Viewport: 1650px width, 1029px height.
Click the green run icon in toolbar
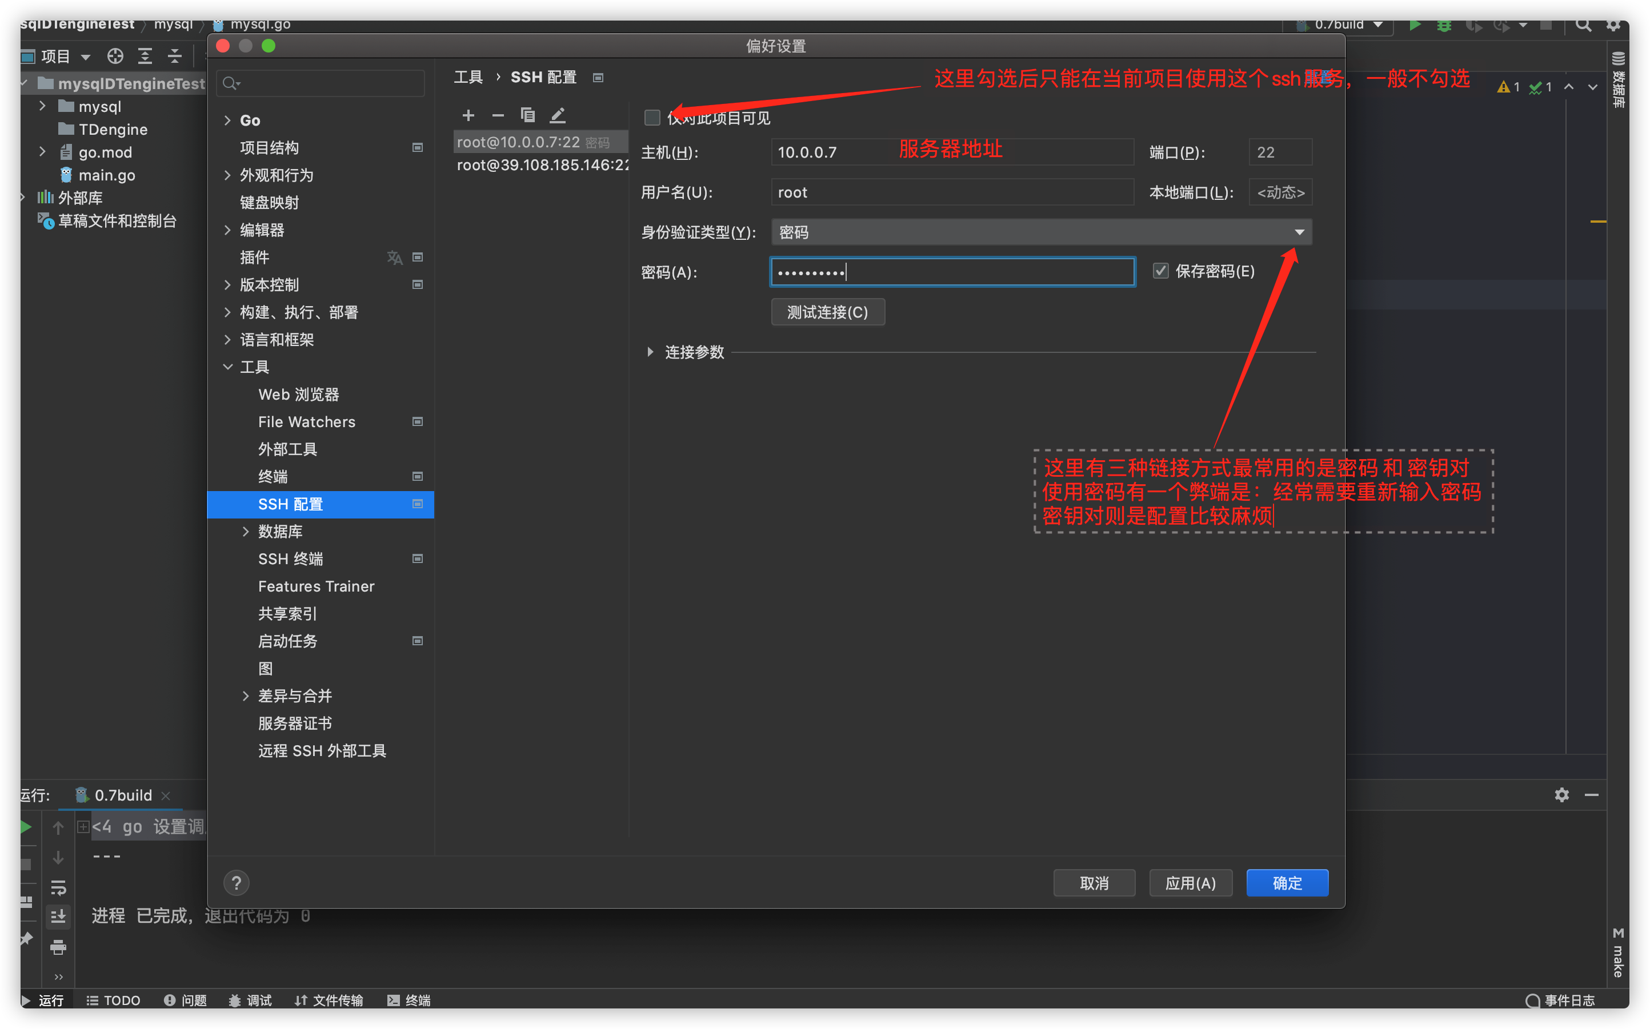[1415, 25]
